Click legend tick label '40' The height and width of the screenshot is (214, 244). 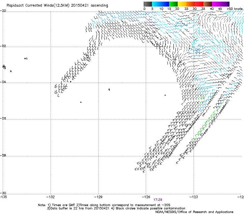[212, 9]
